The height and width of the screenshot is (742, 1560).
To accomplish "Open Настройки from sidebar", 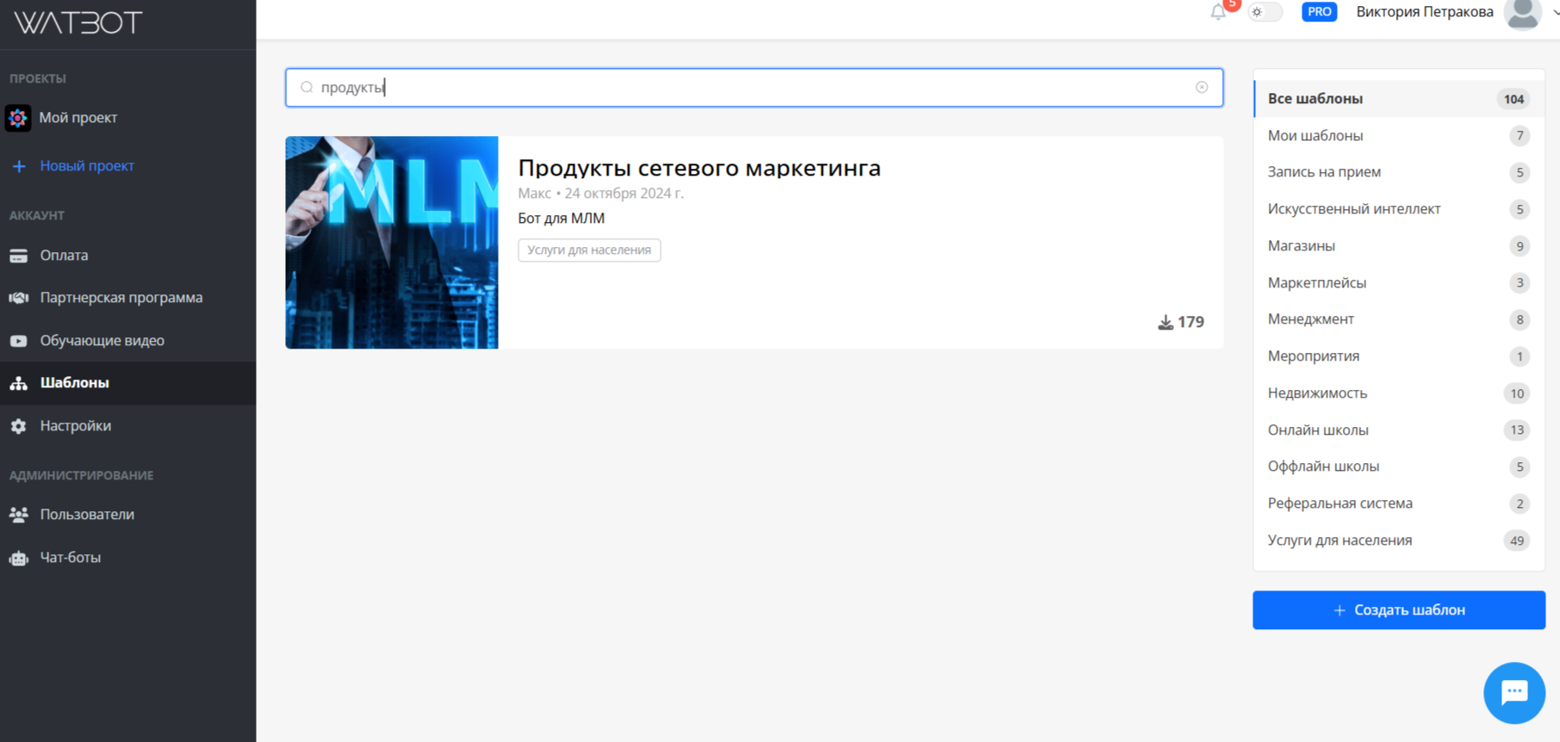I will (75, 426).
